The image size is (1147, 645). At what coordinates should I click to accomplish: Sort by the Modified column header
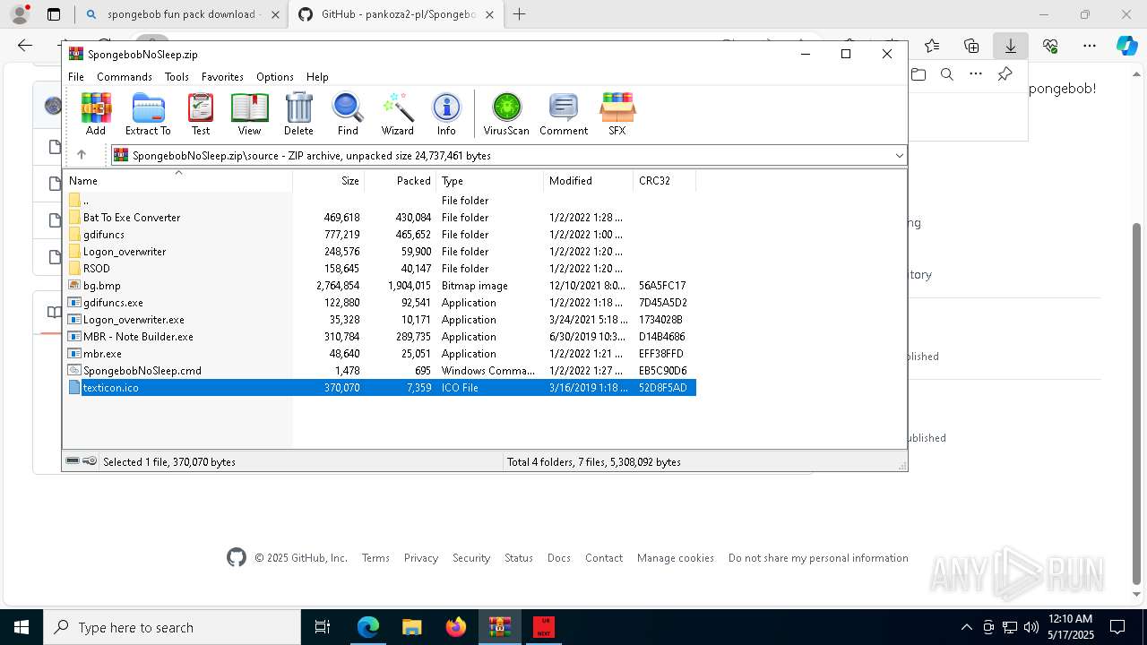pos(588,180)
